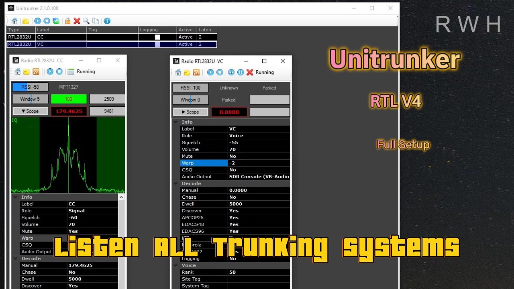Collapse the Voice section in VC window
This screenshot has height=289, width=514.
tap(175, 265)
